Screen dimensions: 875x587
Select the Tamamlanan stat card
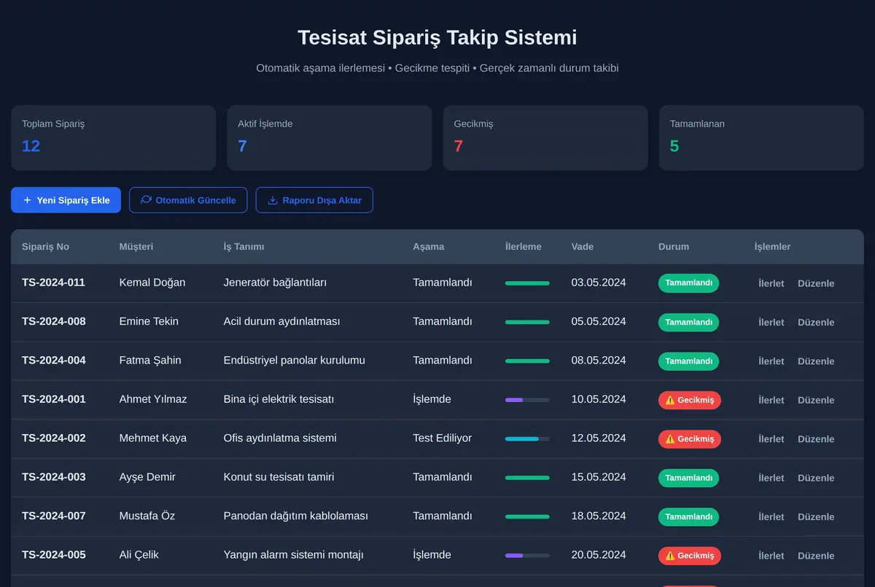tap(761, 138)
